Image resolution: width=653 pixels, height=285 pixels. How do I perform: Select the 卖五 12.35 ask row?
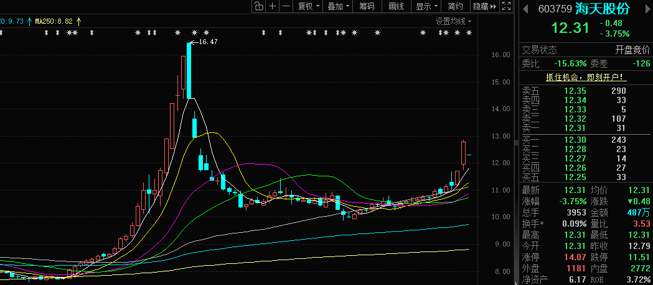click(585, 91)
